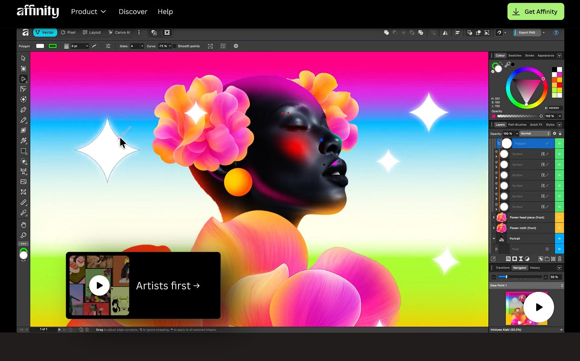Open the gear settings icon in context toolbar

point(236,46)
